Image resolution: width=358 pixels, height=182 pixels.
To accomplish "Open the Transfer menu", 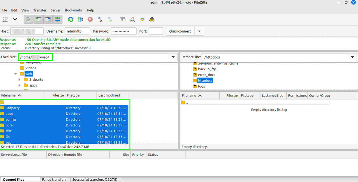I will click(x=40, y=10).
